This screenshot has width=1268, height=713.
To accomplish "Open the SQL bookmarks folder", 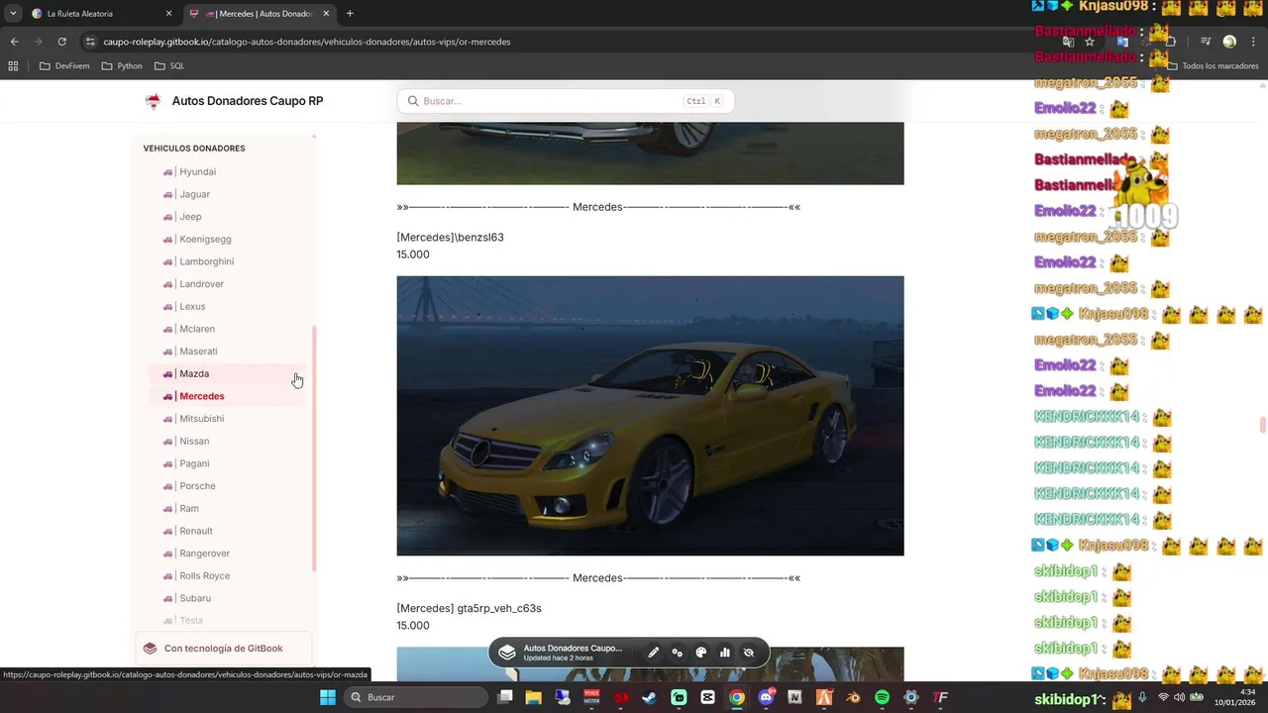I will 169,66.
